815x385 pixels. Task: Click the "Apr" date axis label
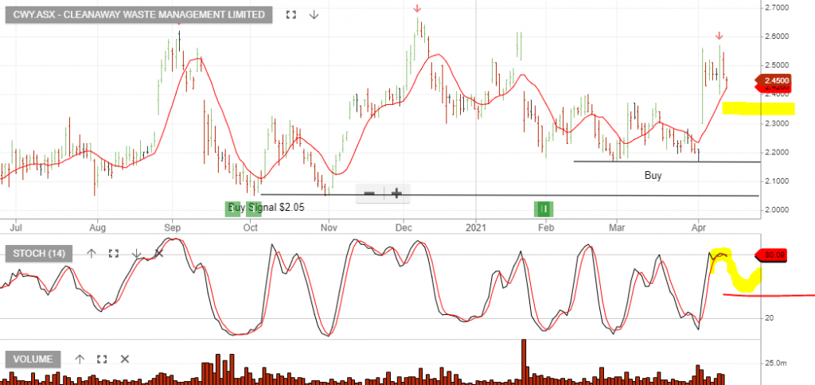click(x=699, y=227)
